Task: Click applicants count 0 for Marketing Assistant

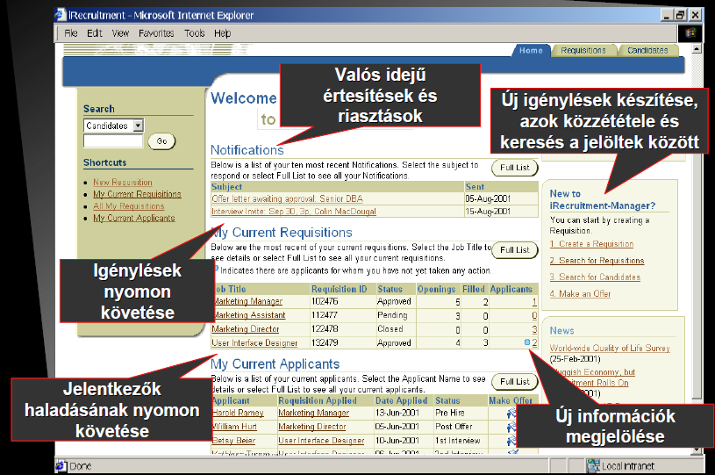Action: tap(534, 315)
